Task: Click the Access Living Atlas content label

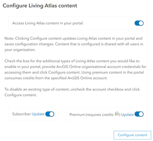Action: coord(48,23)
